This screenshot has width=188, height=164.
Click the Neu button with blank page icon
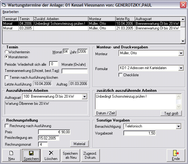11,155
